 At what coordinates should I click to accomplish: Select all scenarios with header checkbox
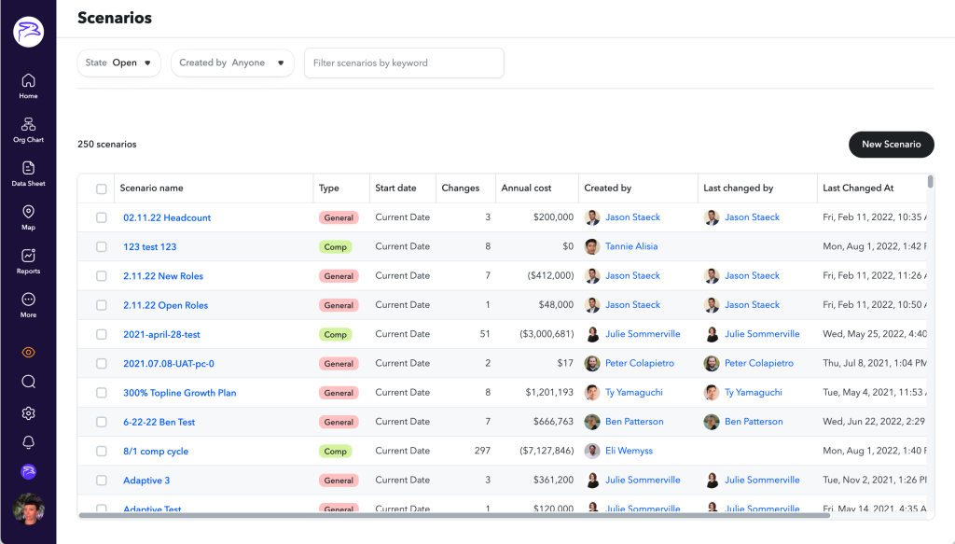(x=102, y=188)
